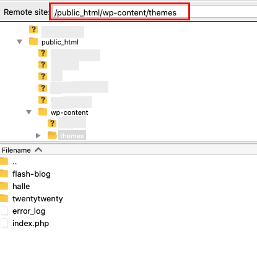The height and width of the screenshot is (265, 257).
Task: Select the halle theme folder
Action: click(21, 187)
